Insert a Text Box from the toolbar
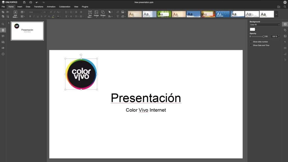The width and height of the screenshot is (288, 162). tap(90, 14)
